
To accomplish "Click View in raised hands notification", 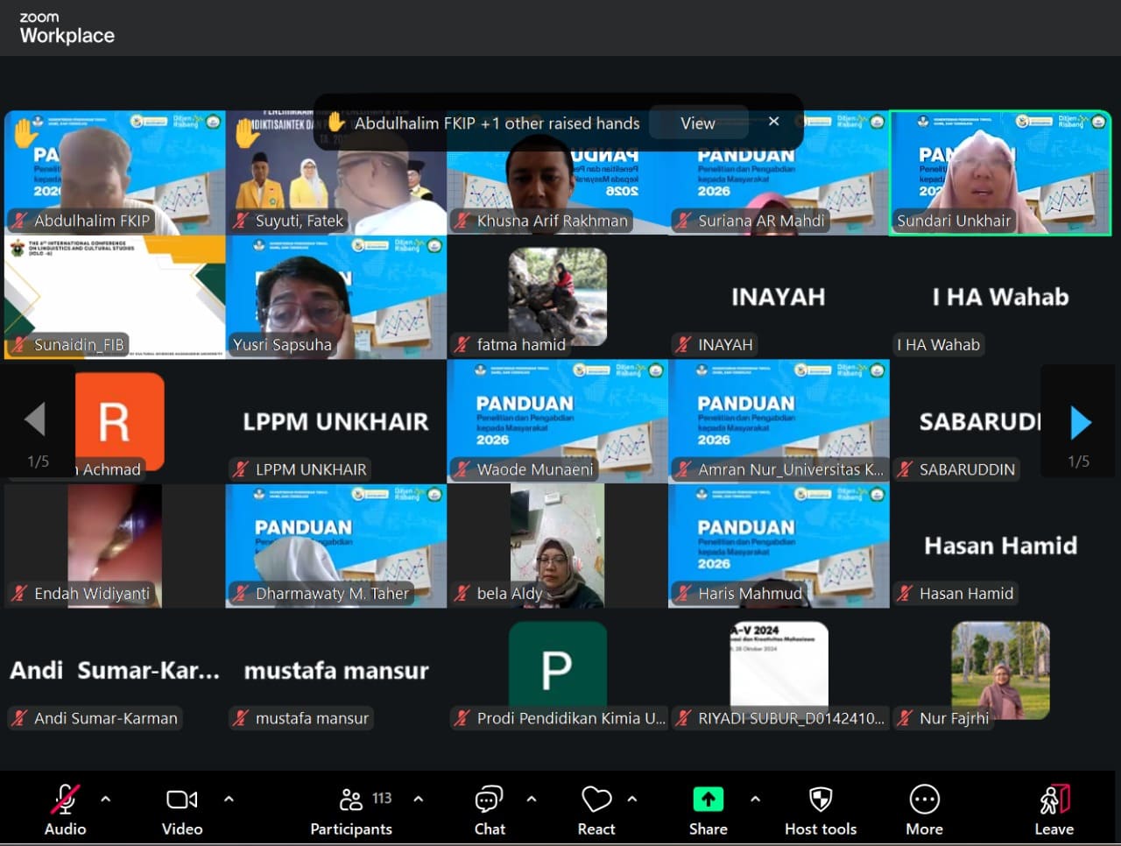I will (698, 123).
